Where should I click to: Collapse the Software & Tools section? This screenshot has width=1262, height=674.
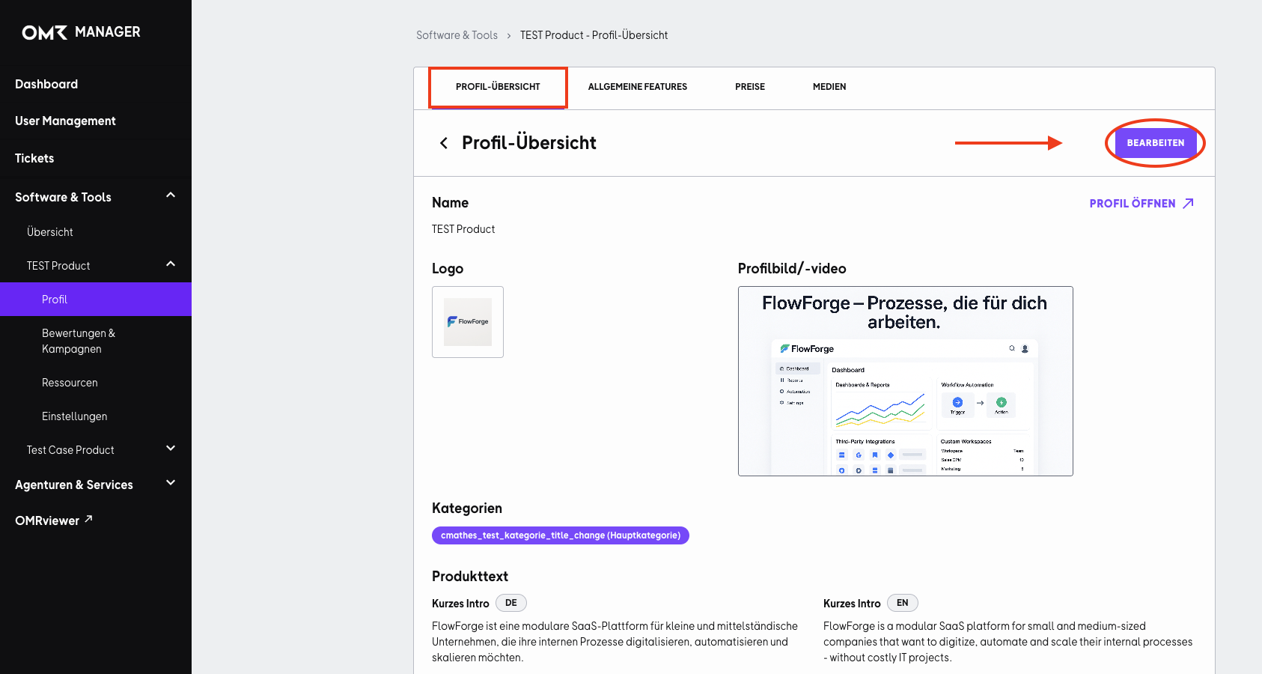point(171,195)
